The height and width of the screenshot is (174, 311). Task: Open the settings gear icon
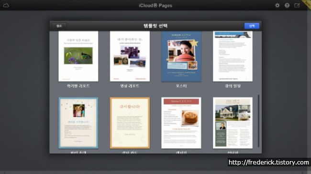point(278,5)
